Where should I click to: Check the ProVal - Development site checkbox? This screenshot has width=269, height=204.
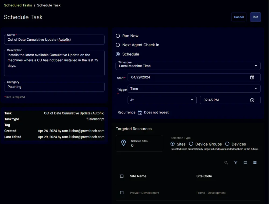pyautogui.click(x=122, y=193)
